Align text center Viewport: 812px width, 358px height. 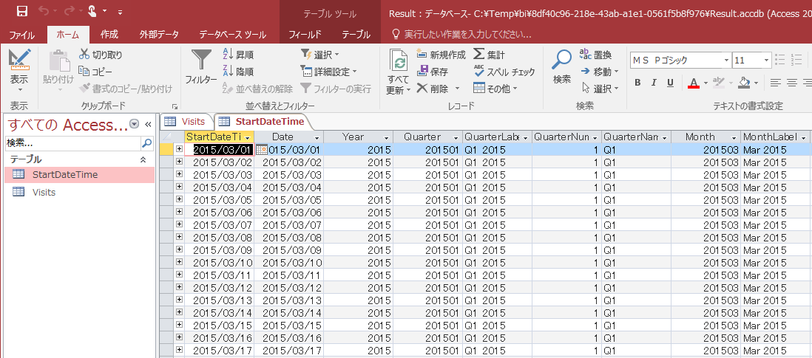point(792,83)
